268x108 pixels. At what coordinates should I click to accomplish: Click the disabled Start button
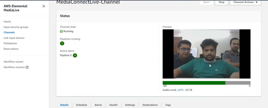tap(206, 2)
